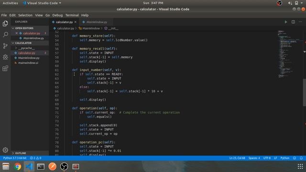Open the Debug menu
Image resolution: width=306 pixels, height=172 pixels.
pos(57,15)
